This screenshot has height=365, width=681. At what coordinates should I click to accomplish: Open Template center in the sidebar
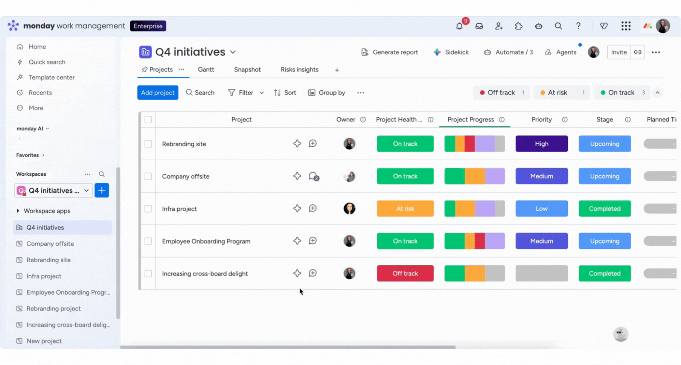(x=52, y=77)
